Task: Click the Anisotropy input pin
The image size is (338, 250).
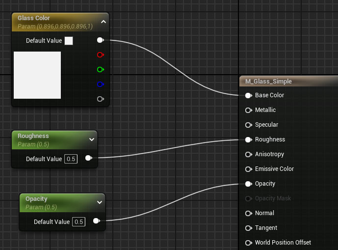Action: (248, 154)
